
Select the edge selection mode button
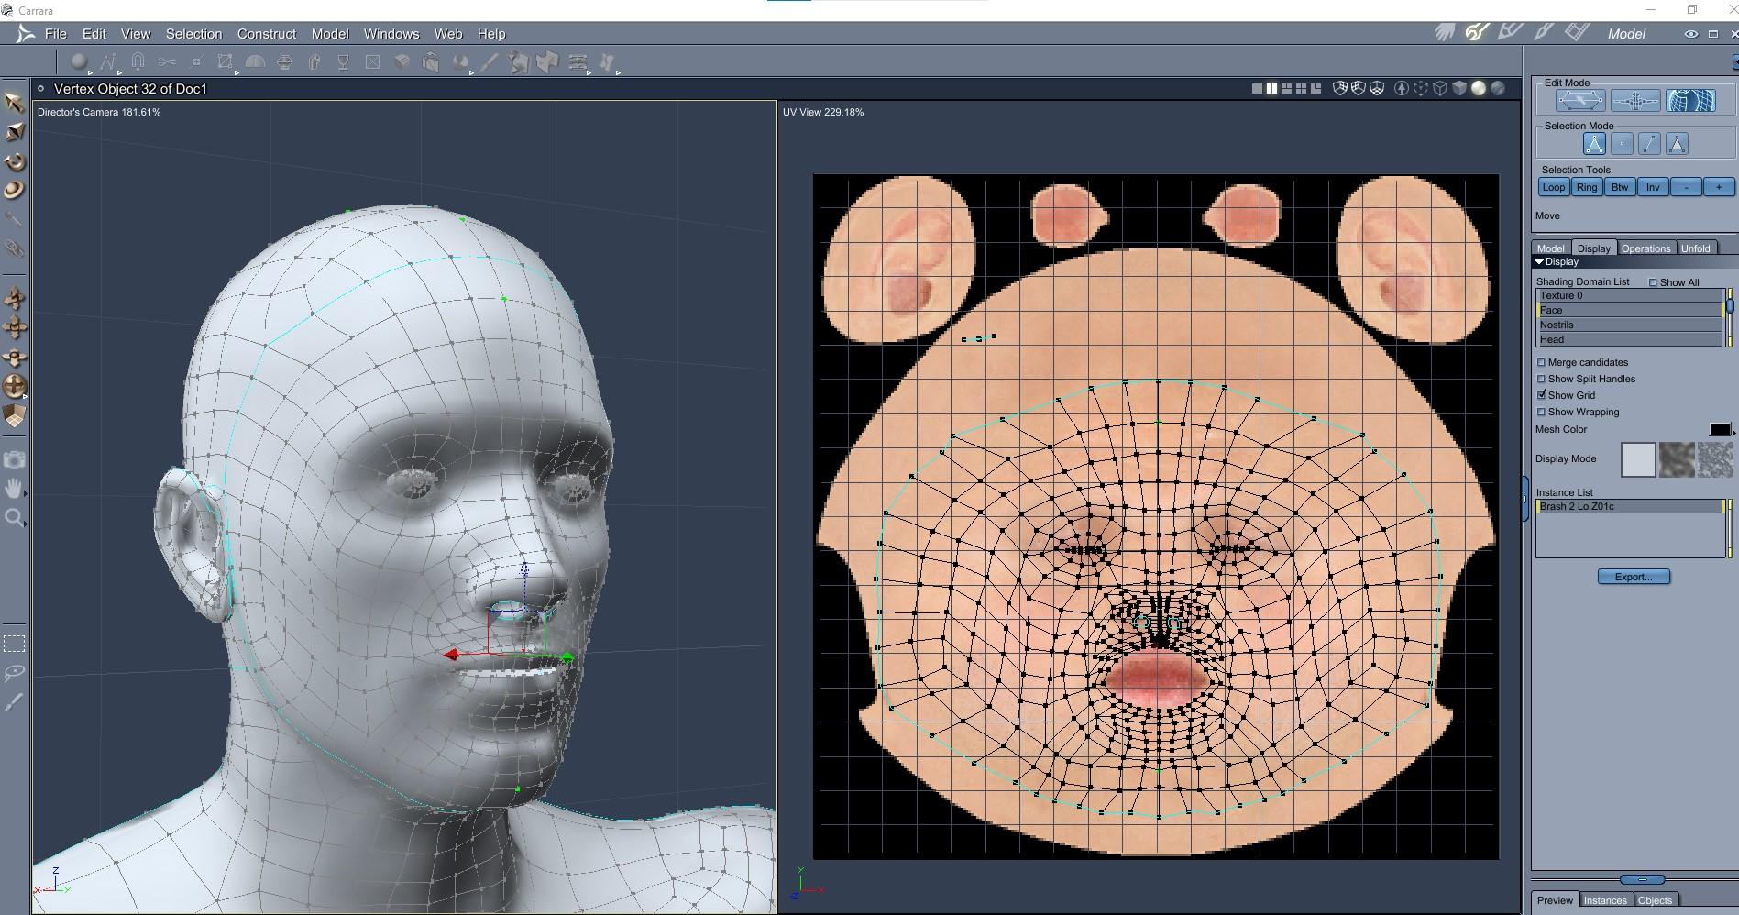coord(1649,144)
